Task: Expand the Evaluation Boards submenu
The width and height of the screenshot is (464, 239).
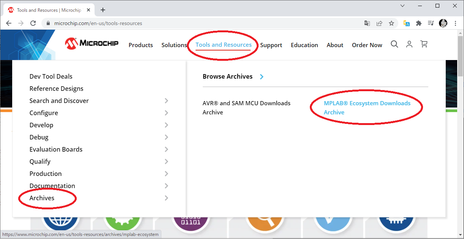Action: click(166, 149)
